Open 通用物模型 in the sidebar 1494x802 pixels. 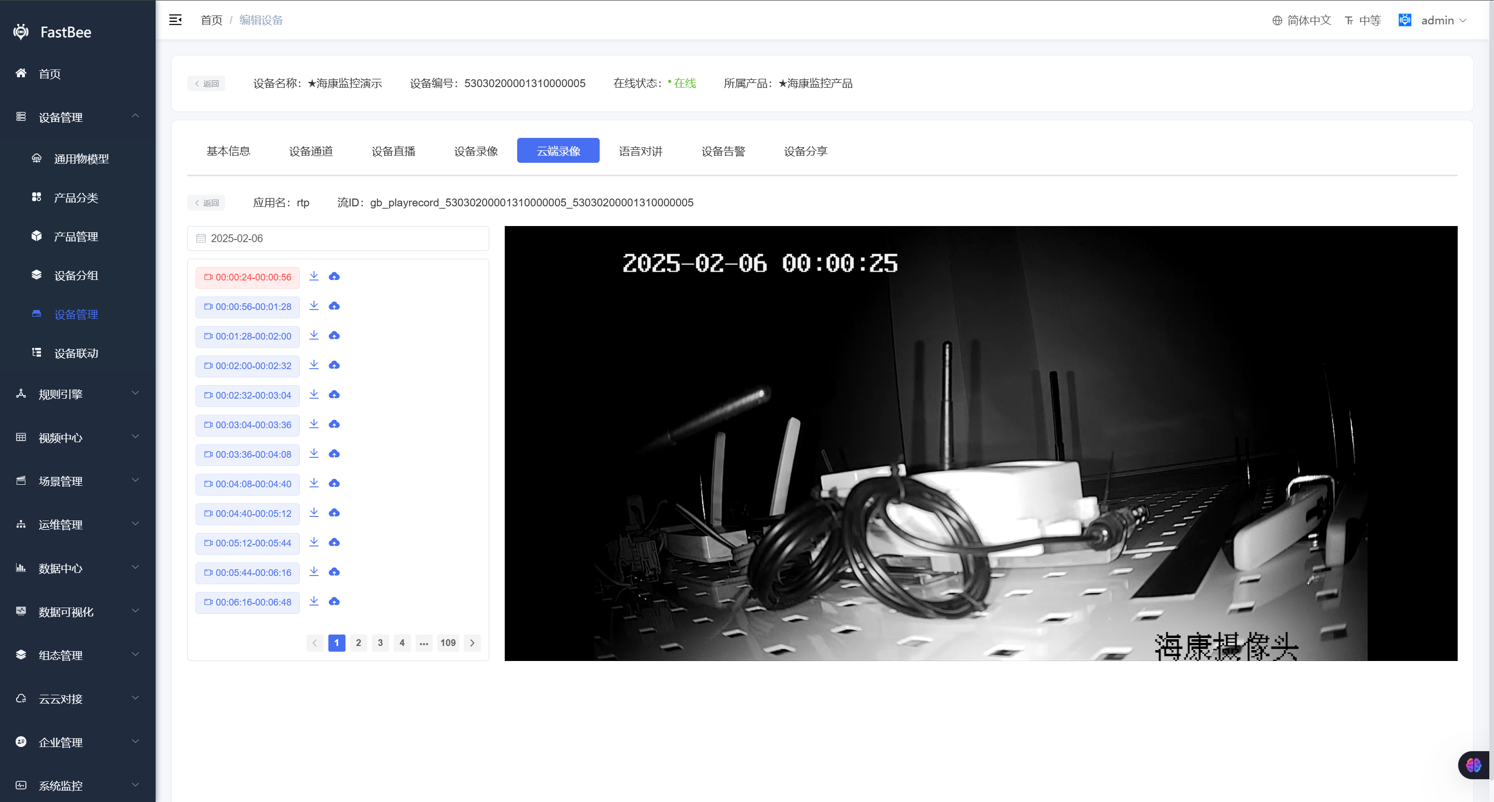tap(78, 159)
